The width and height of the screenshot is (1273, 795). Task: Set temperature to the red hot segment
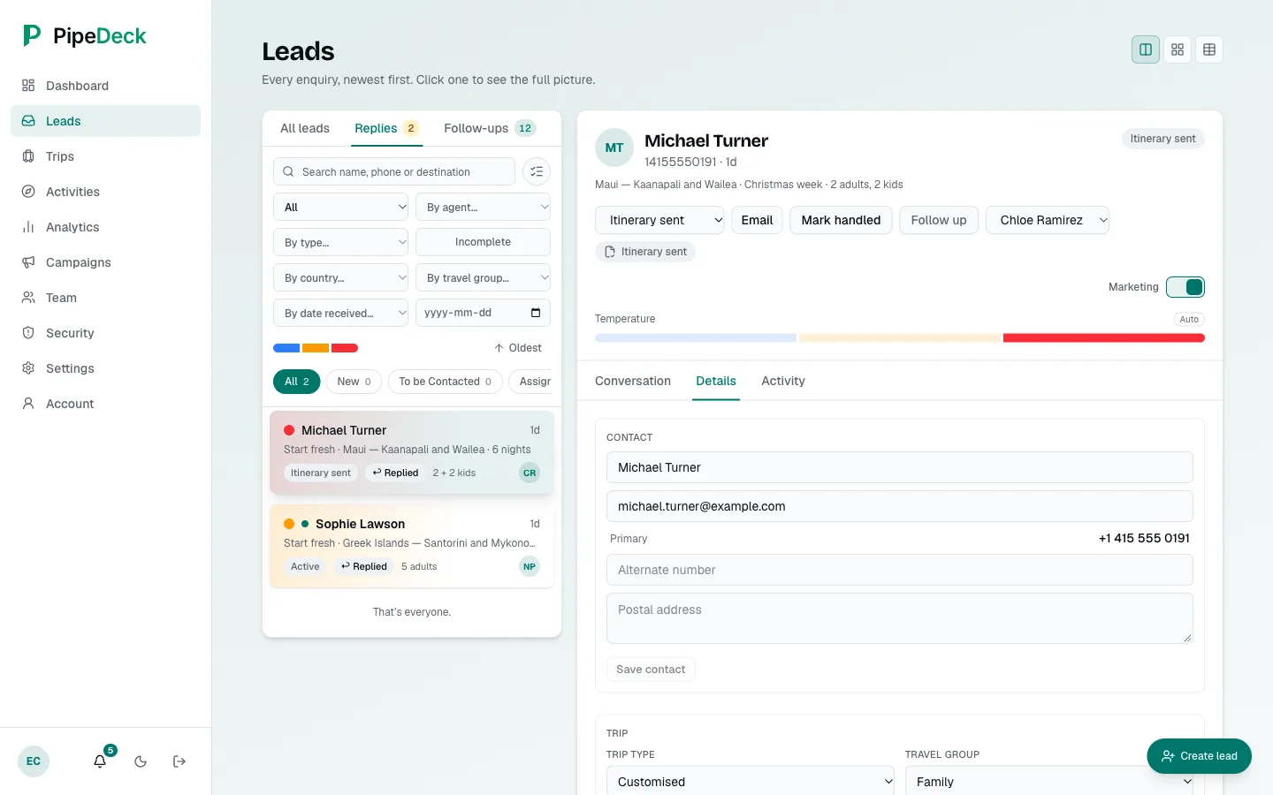(1104, 337)
